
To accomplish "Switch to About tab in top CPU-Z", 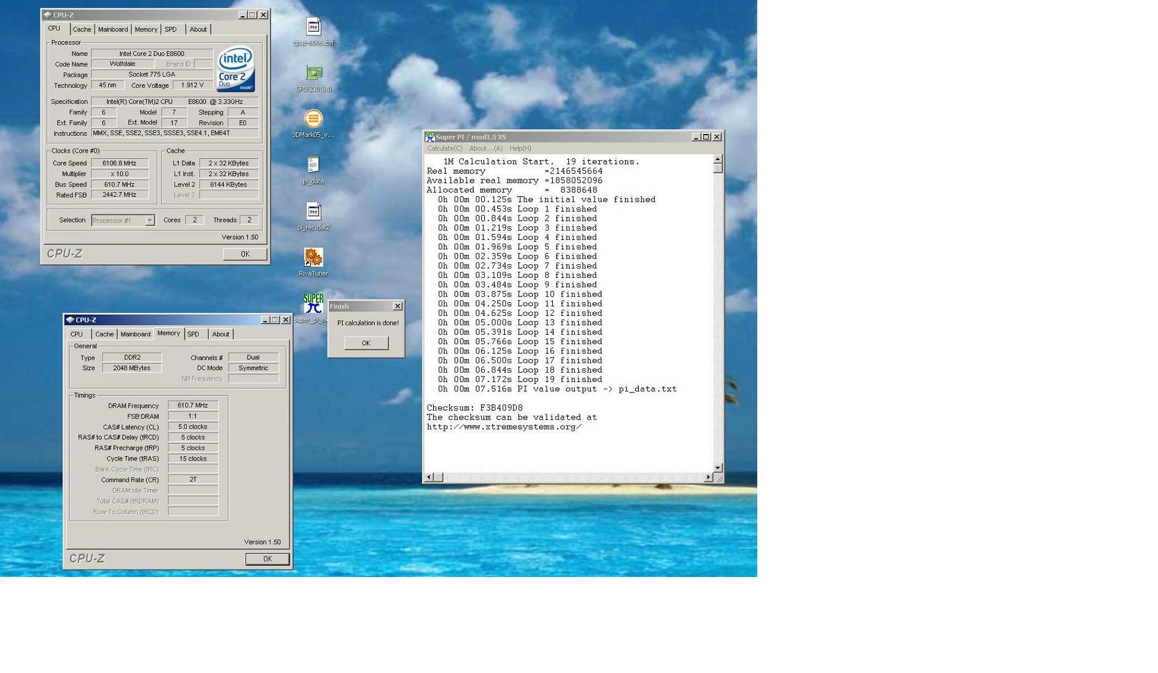I will 198,29.
